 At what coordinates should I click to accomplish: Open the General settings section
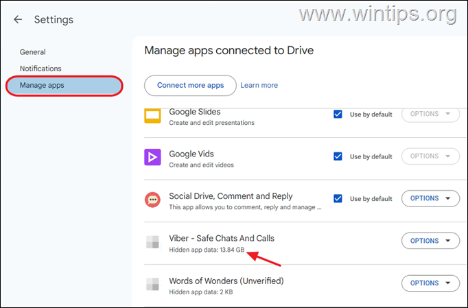32,52
